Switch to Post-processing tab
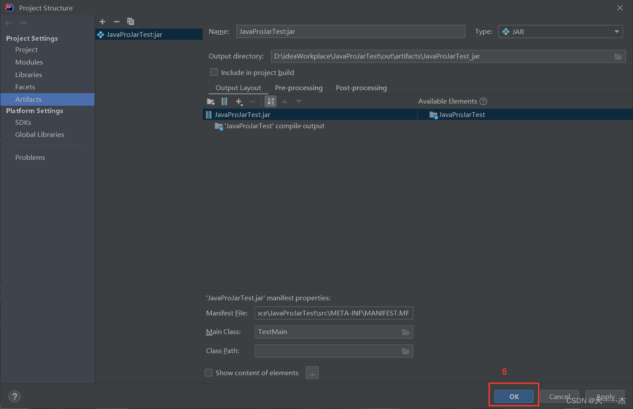The height and width of the screenshot is (409, 633). (x=361, y=88)
